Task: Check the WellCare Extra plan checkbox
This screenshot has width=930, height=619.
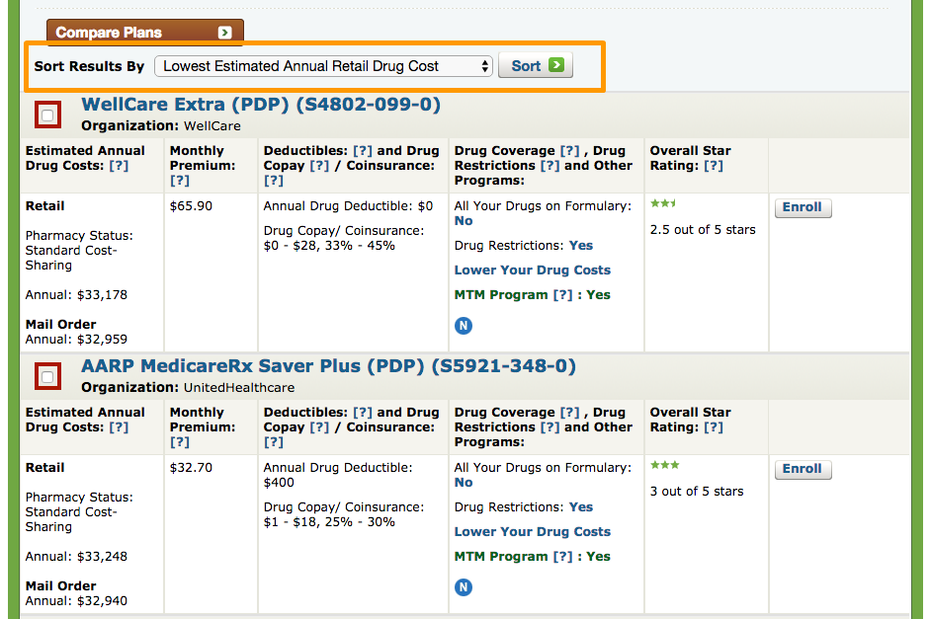Action: 48,115
